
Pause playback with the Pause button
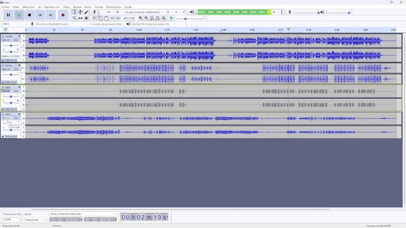[x=8, y=15]
